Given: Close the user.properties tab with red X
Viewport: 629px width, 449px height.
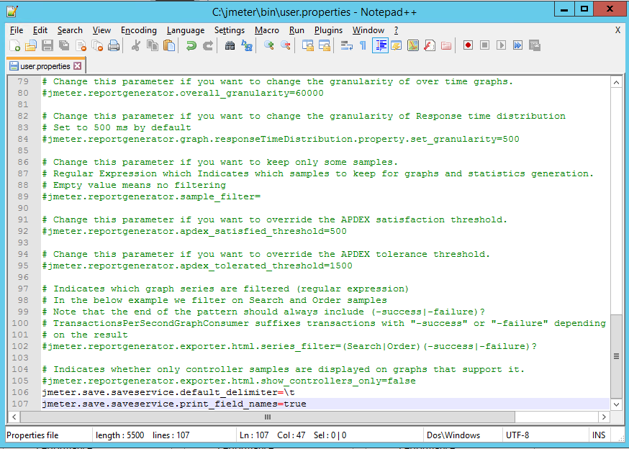Looking at the screenshot, I should click(x=78, y=65).
